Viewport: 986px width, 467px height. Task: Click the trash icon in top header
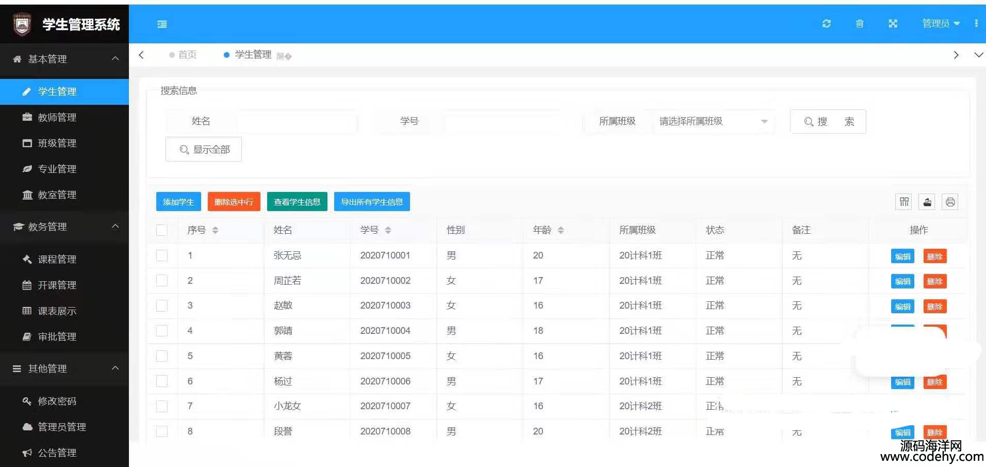[x=860, y=24]
